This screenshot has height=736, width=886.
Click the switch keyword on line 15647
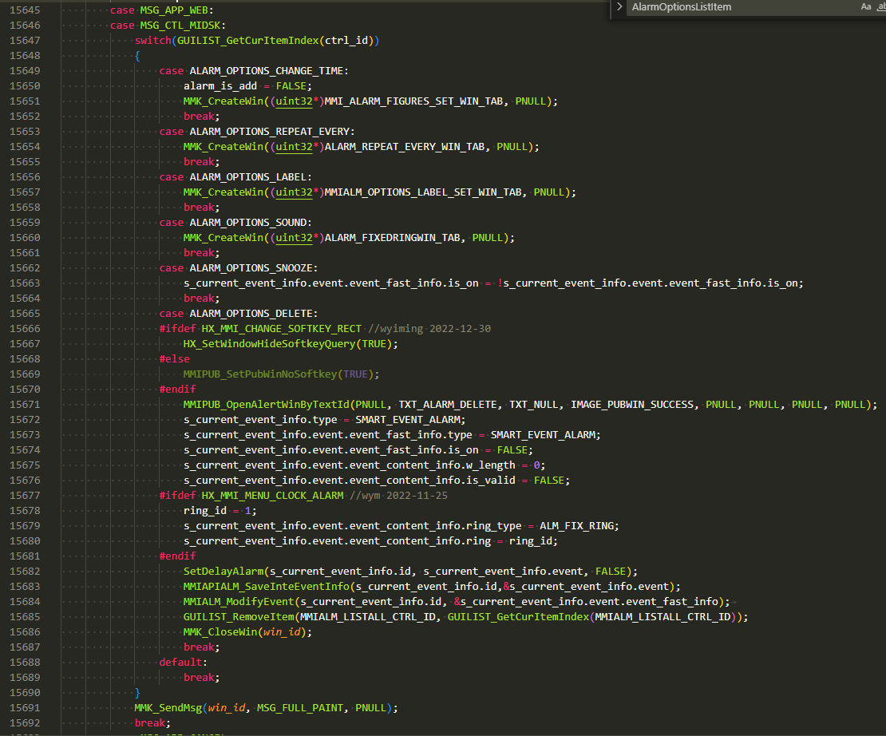click(152, 41)
